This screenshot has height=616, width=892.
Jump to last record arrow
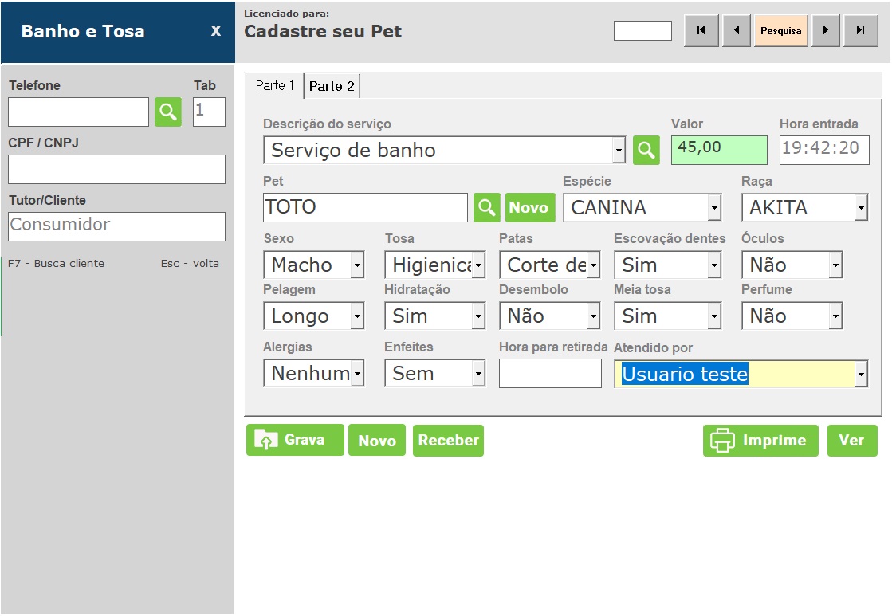tap(861, 31)
